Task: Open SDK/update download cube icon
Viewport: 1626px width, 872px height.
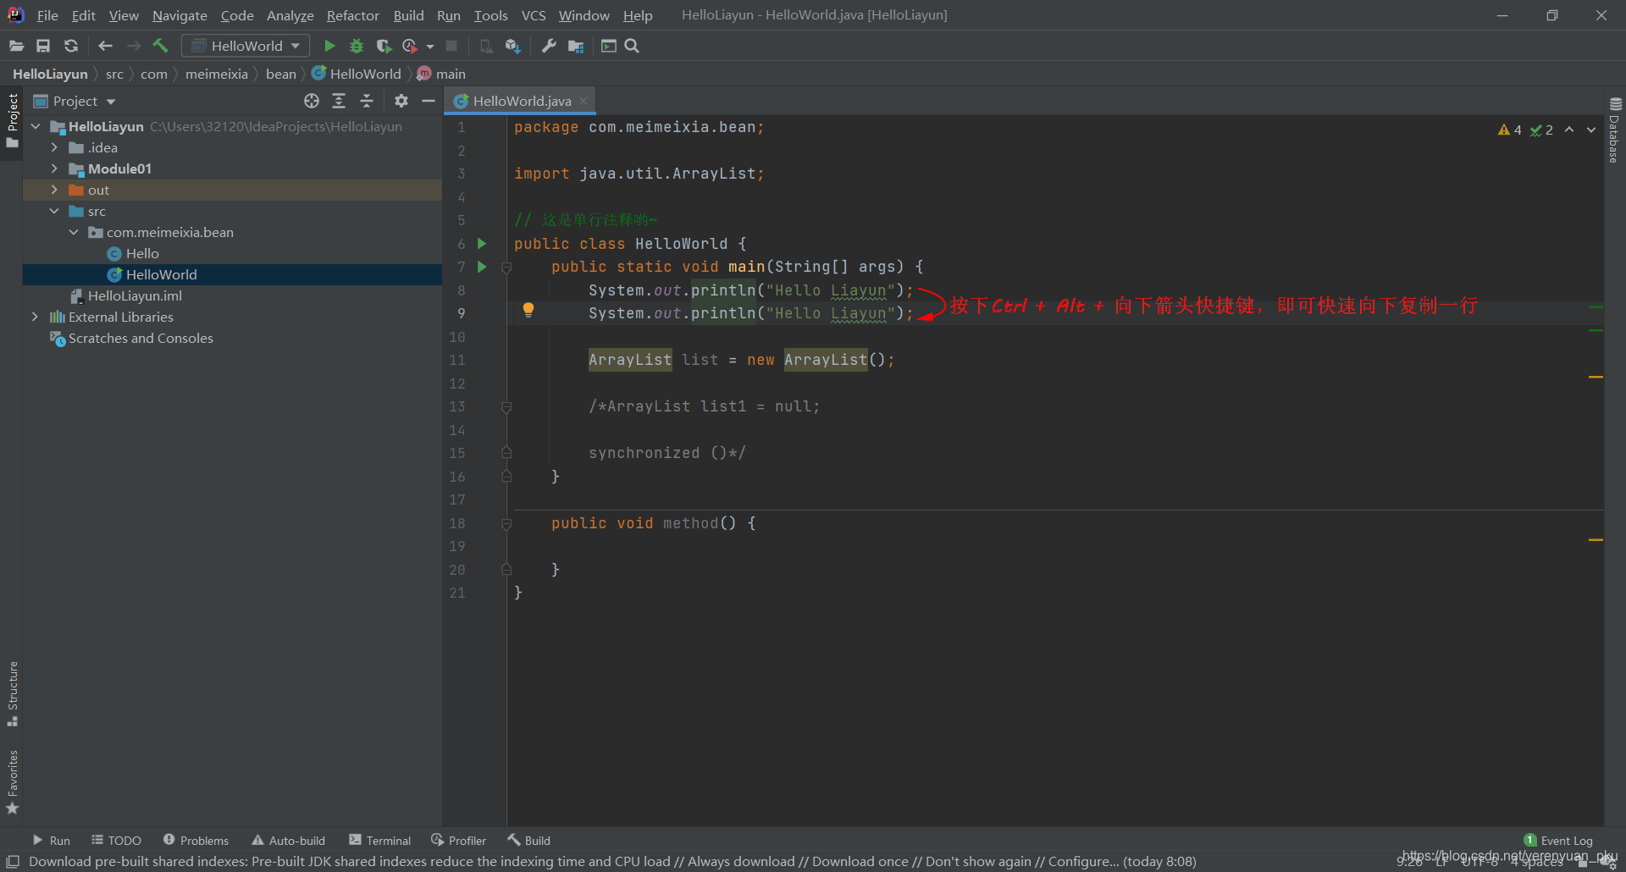Action: tap(512, 46)
